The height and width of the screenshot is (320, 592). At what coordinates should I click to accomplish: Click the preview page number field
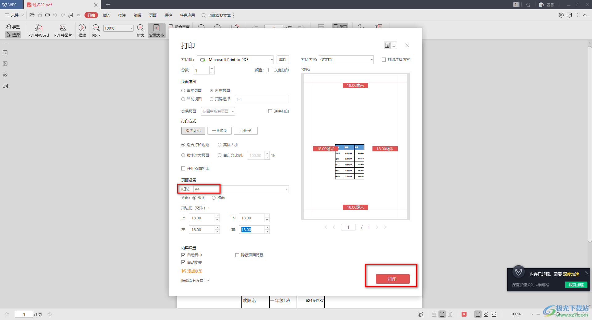pyautogui.click(x=348, y=227)
